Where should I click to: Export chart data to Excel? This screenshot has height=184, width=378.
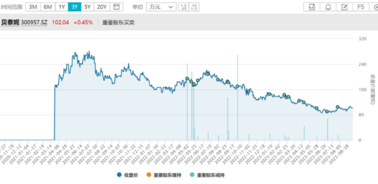coord(311,7)
